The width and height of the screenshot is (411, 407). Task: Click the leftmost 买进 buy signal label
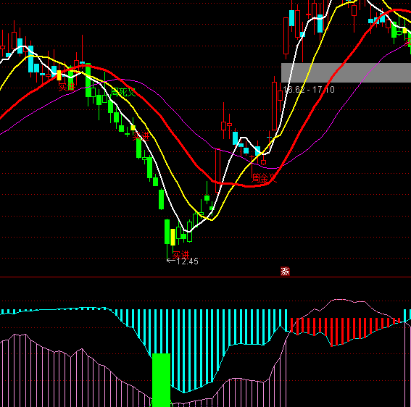point(67,87)
